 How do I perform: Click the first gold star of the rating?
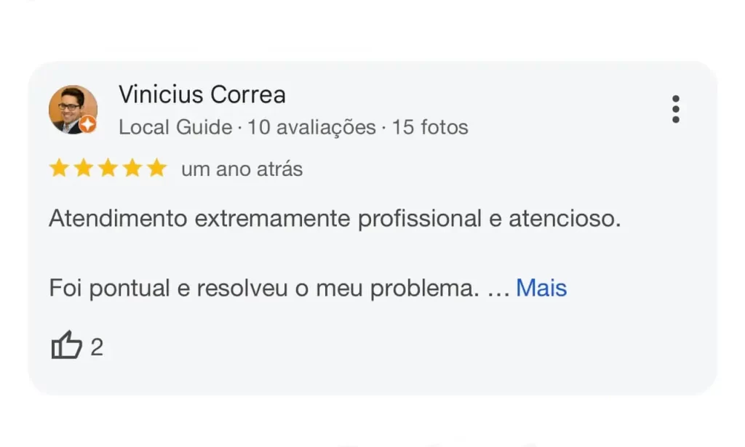(60, 167)
